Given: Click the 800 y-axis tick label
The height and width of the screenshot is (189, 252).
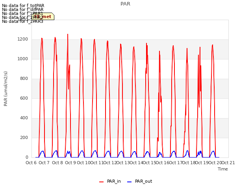Looking at the screenshot, I should [x=24, y=79].
